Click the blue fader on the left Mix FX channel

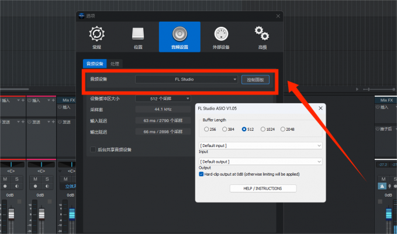click(x=72, y=213)
